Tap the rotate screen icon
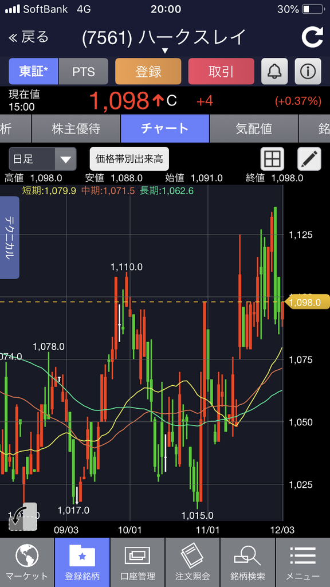This screenshot has width=330, height=587. coord(23,517)
